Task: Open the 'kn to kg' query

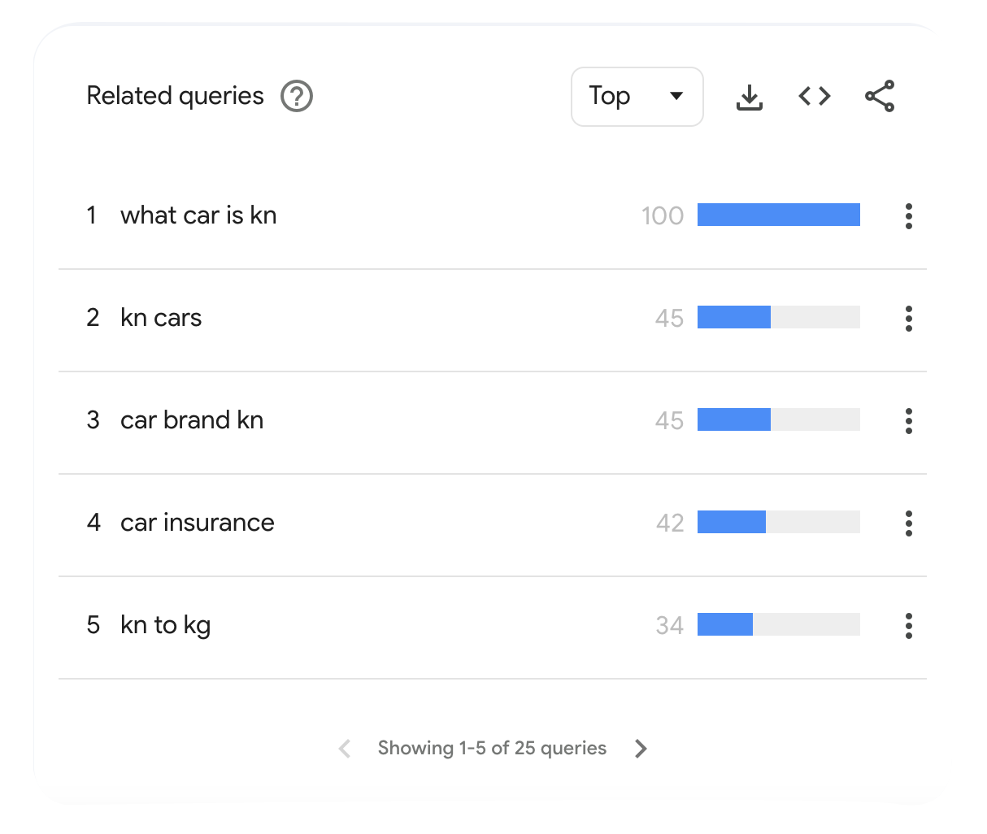Action: (166, 625)
